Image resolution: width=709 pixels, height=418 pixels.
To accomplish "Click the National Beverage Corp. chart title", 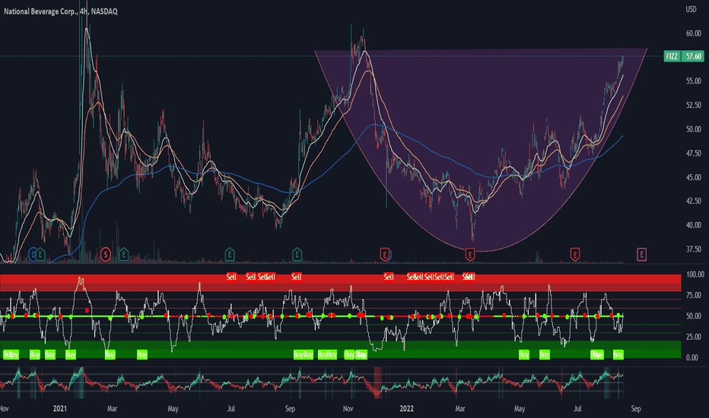I will tap(61, 11).
